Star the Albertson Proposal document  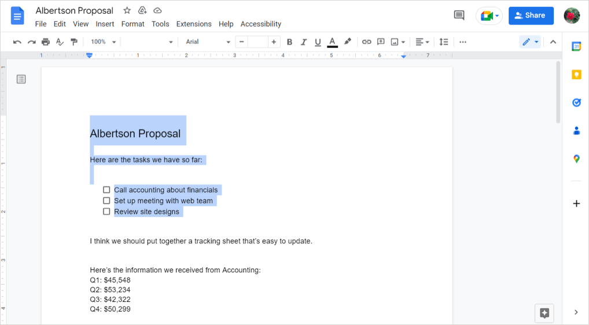tap(127, 10)
